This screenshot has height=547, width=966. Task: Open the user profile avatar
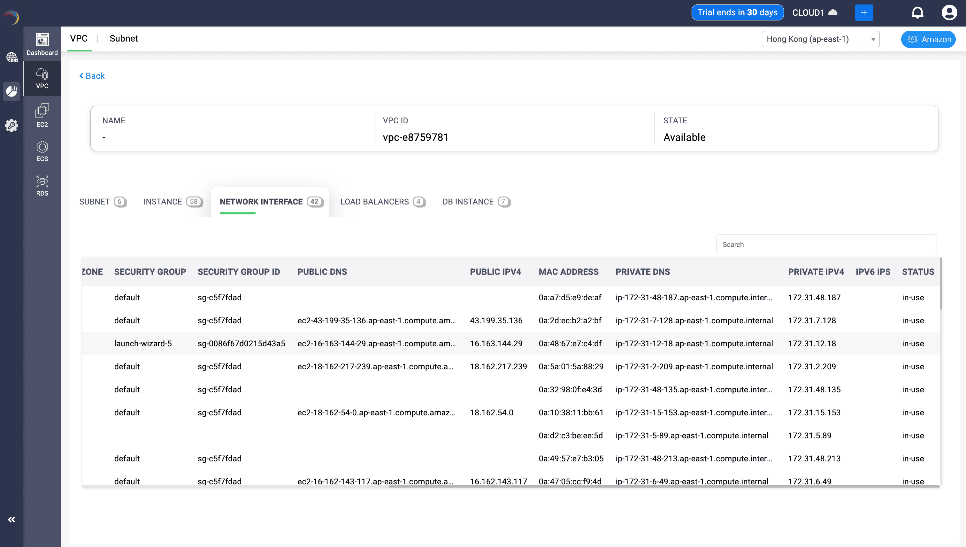[x=949, y=13]
